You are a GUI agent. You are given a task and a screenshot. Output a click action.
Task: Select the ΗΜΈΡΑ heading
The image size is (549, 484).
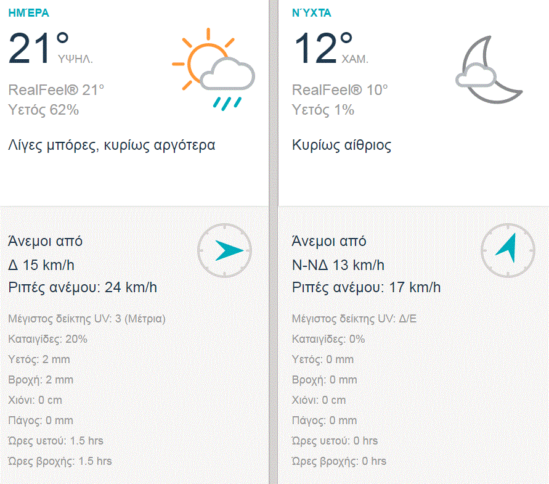pos(29,13)
